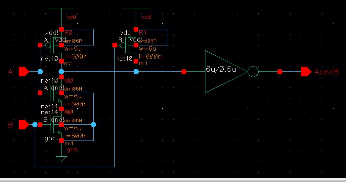This screenshot has width=346, height=182.
Task: Click the wire junction dot nearest pin A
Action: [x=40, y=71]
